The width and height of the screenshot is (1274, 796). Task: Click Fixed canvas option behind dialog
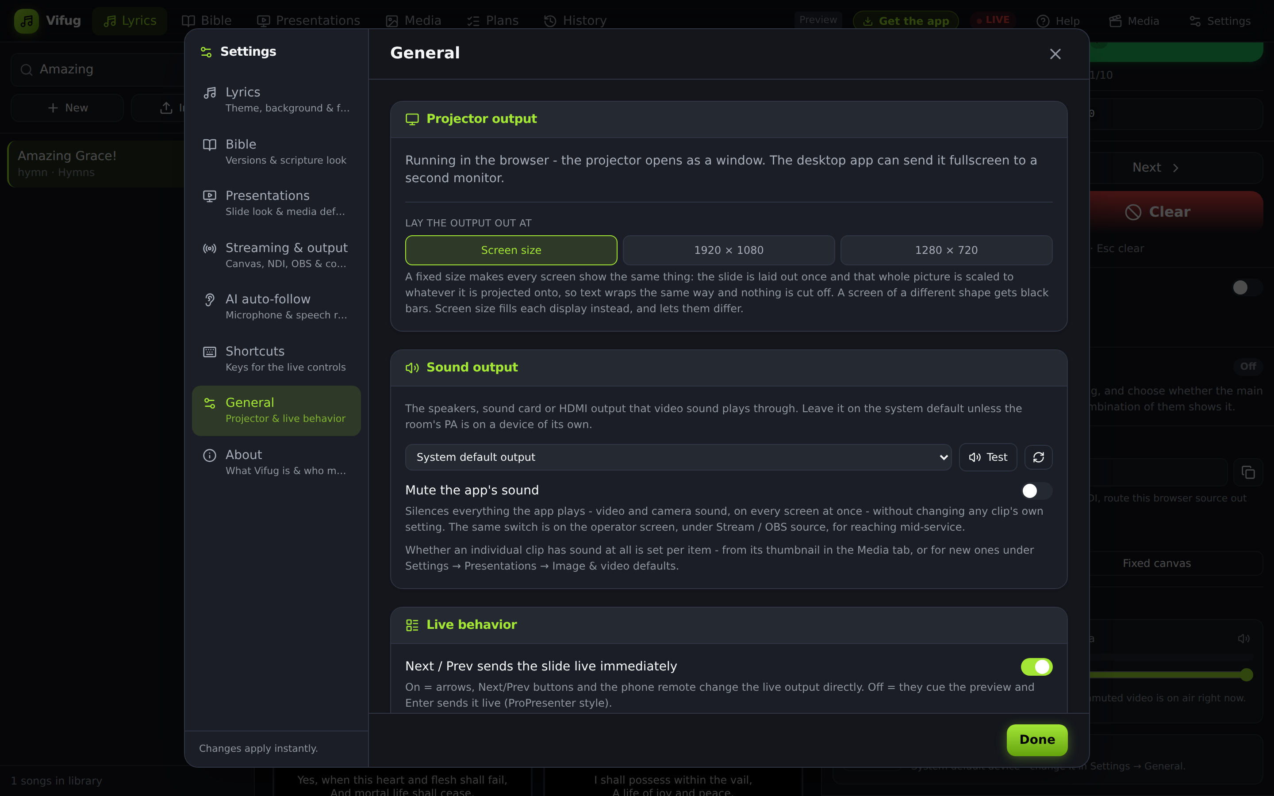pyautogui.click(x=1175, y=563)
